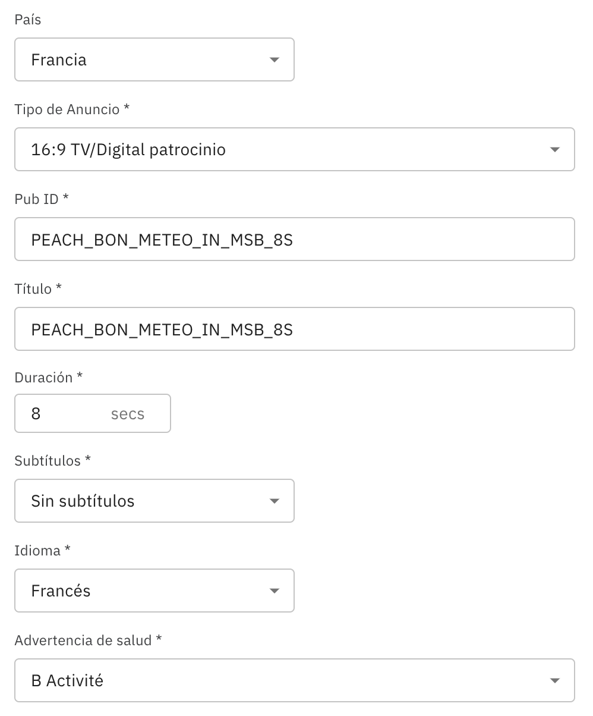Image resolution: width=593 pixels, height=716 pixels.
Task: Click the caret of 16:9 TV/Digital patrocinio
Action: (554, 149)
